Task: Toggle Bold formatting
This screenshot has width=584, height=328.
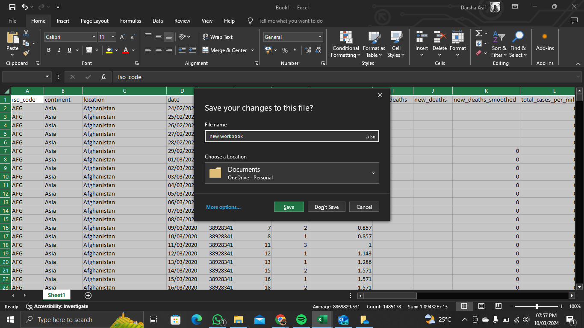Action: click(x=49, y=50)
